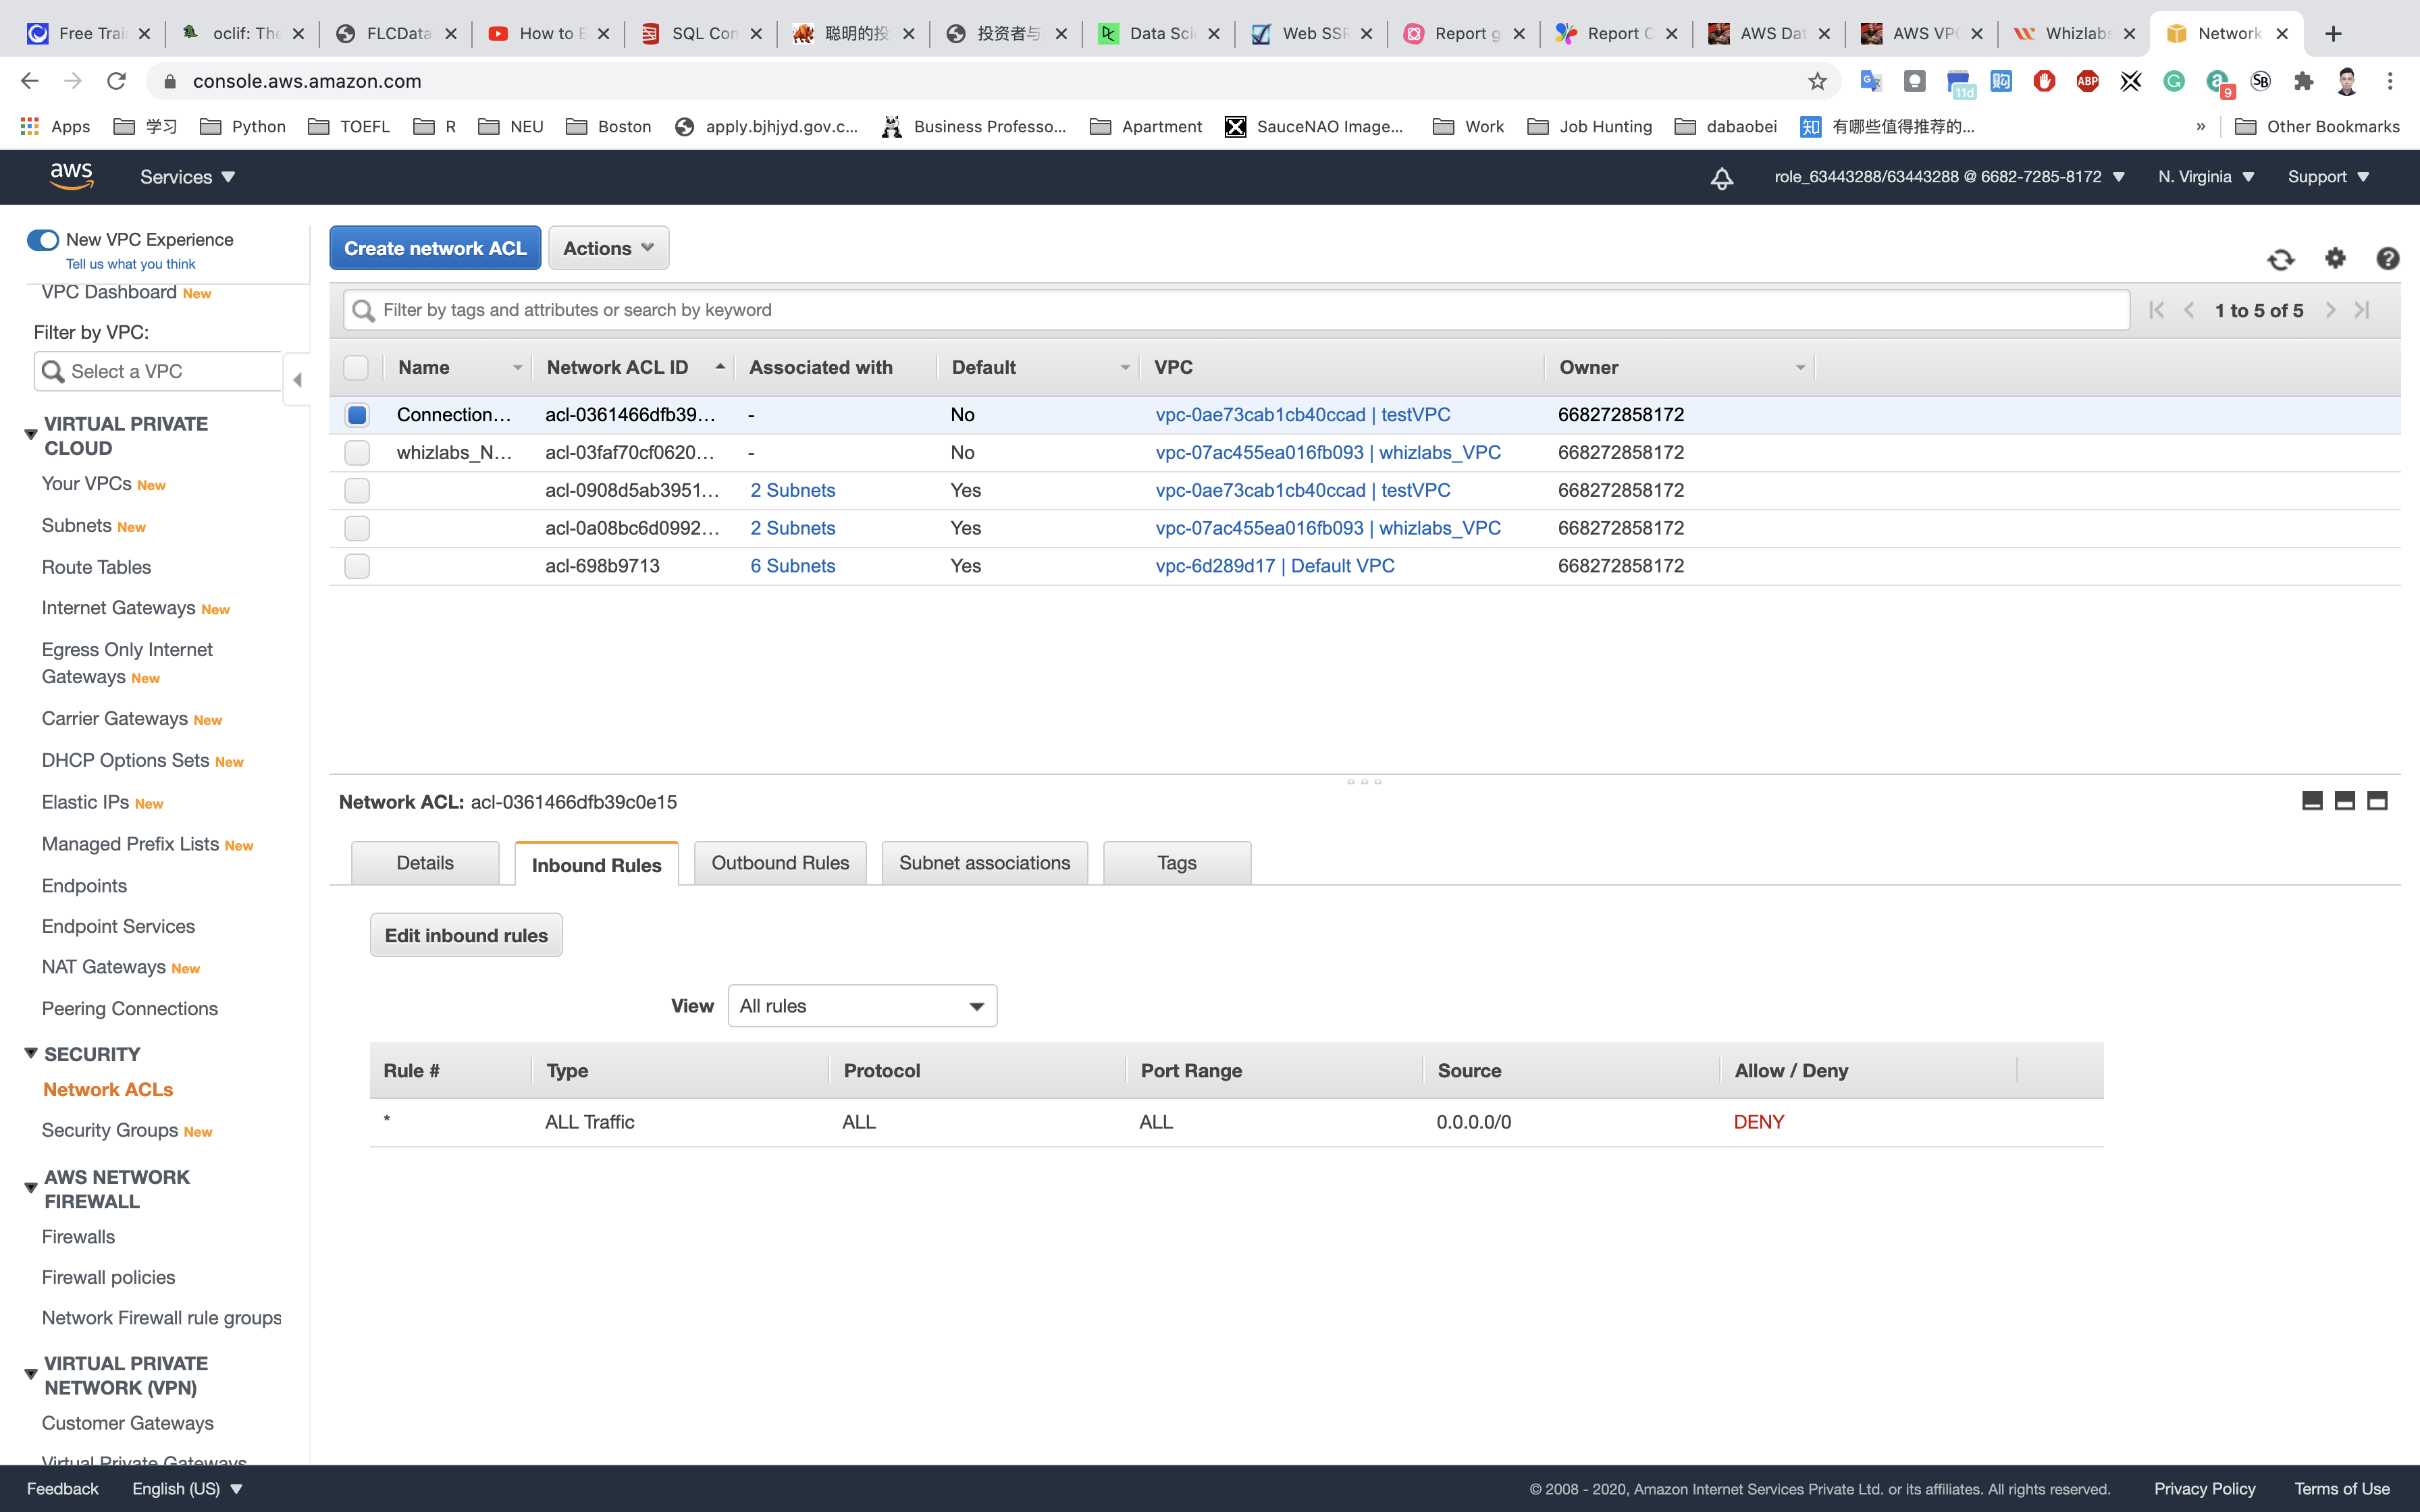Toggle the New VPC Experience switch
2420x1512 pixels.
pos(43,240)
